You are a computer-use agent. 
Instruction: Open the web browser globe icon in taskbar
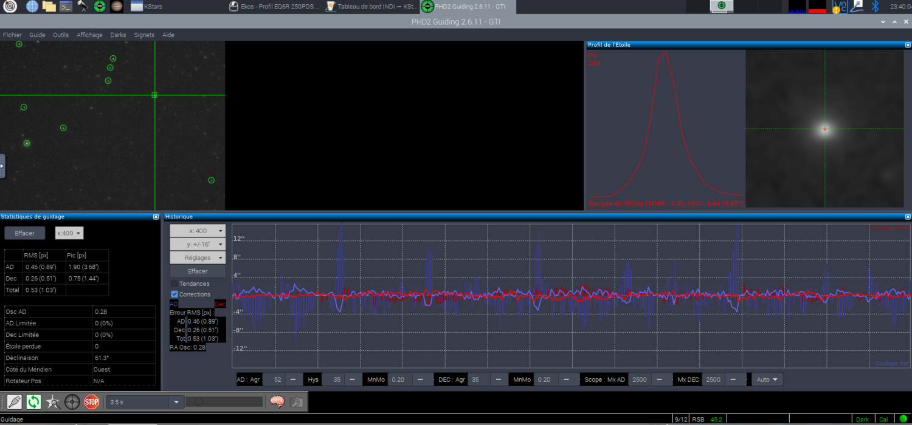32,6
